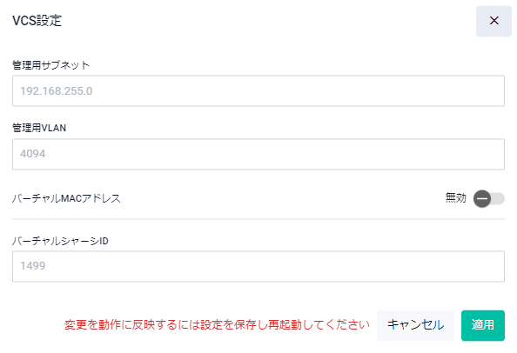Click the minus knob of the MAC toggle
Screen dimensions: 517x353
[x=482, y=198]
